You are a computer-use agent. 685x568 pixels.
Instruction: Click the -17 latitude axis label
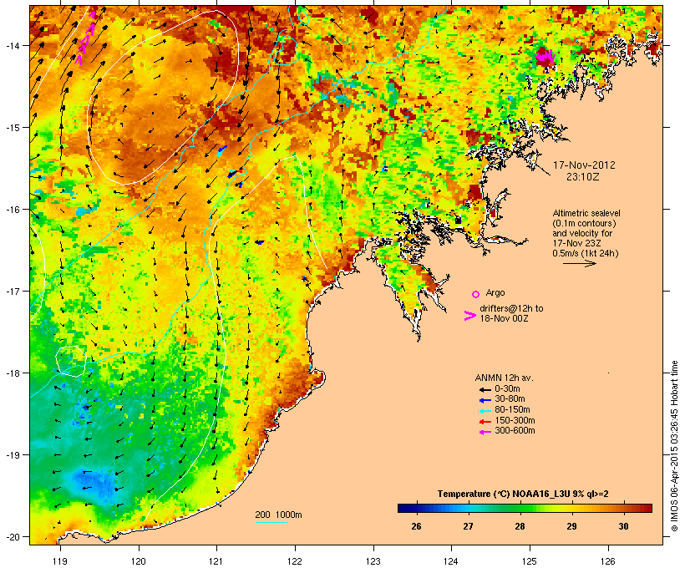coord(12,292)
